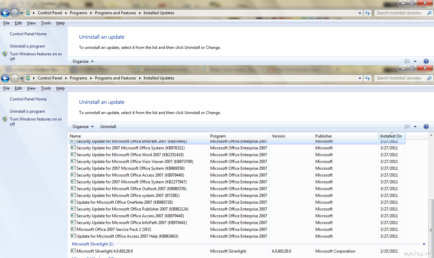This screenshot has height=258, width=434.
Task: Go back in the front window
Action: click(x=5, y=78)
